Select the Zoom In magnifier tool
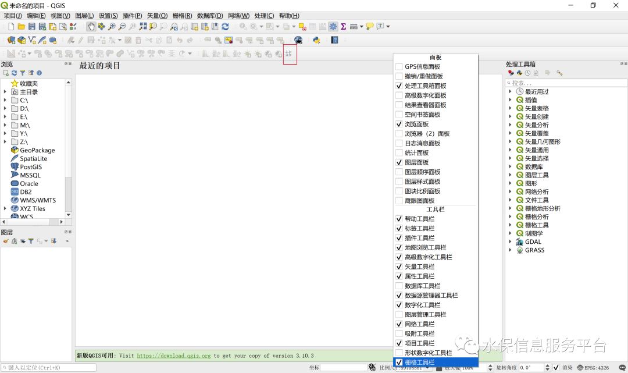Image resolution: width=628 pixels, height=373 pixels. 112,26
